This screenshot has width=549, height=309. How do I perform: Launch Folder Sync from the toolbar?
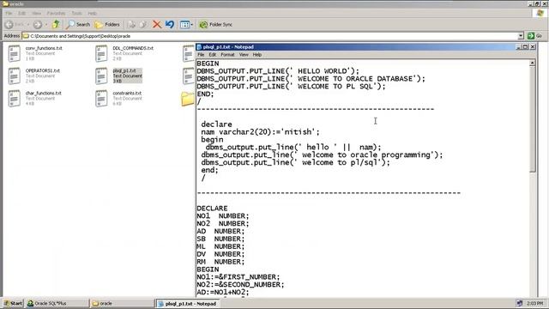(x=215, y=24)
